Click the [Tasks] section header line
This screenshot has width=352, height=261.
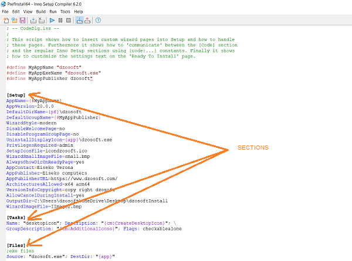click(16, 218)
